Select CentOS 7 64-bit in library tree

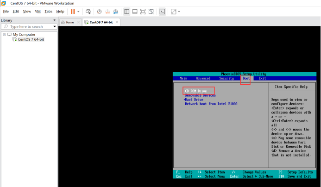(x=31, y=39)
